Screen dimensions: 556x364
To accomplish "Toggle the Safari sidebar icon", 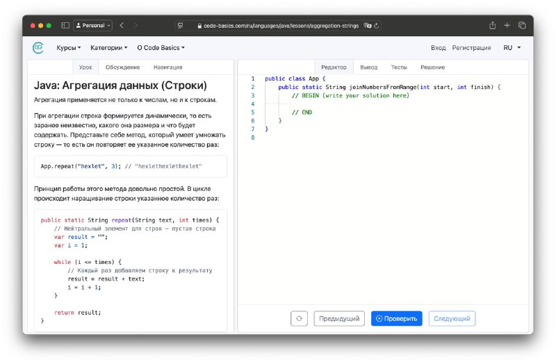I will [65, 26].
